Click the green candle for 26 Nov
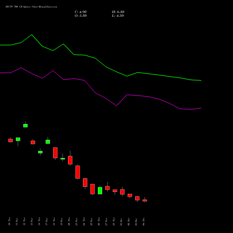 100,191
